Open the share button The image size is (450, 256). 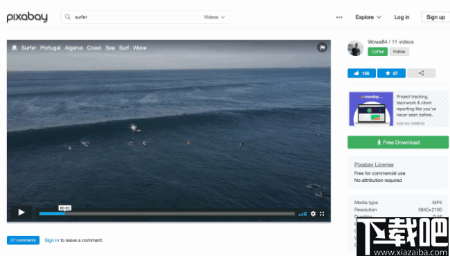(421, 73)
